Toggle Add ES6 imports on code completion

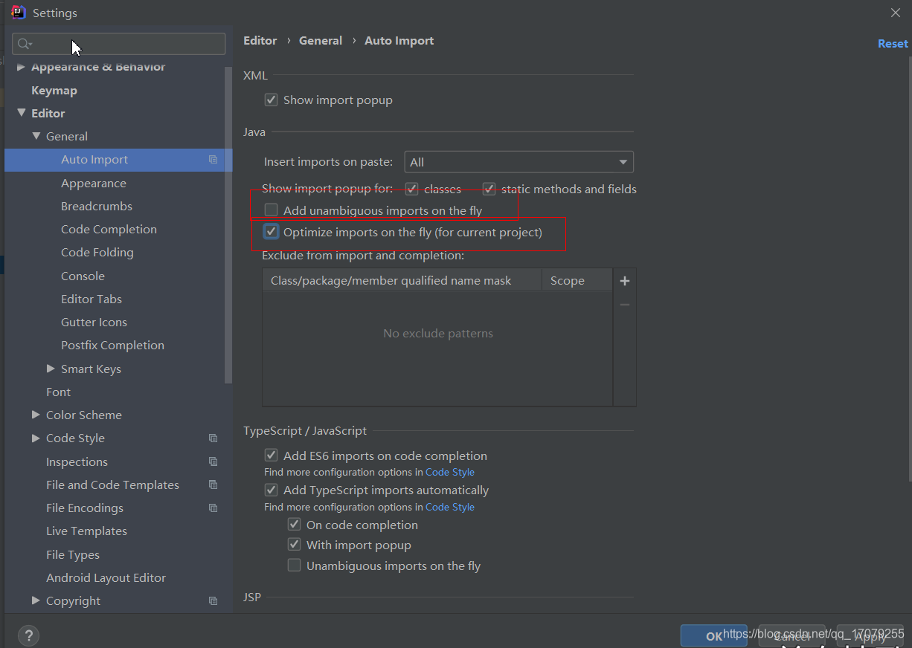[x=272, y=456]
